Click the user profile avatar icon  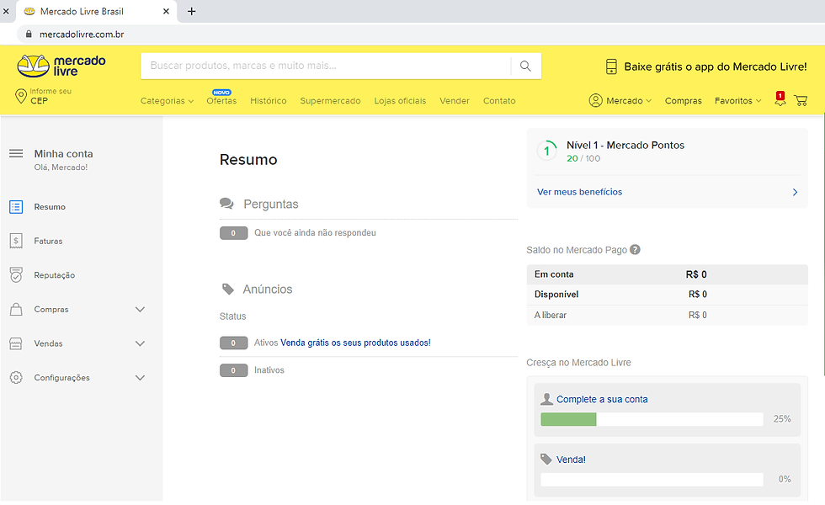(x=596, y=100)
